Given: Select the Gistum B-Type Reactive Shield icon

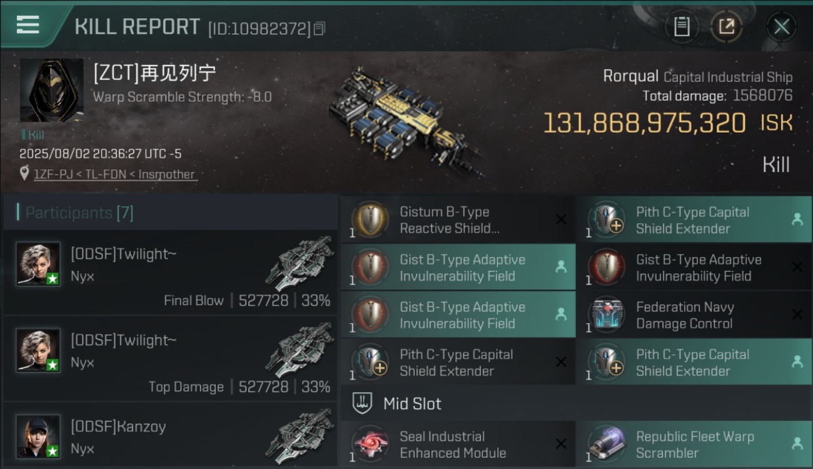Looking at the screenshot, I should pos(370,220).
